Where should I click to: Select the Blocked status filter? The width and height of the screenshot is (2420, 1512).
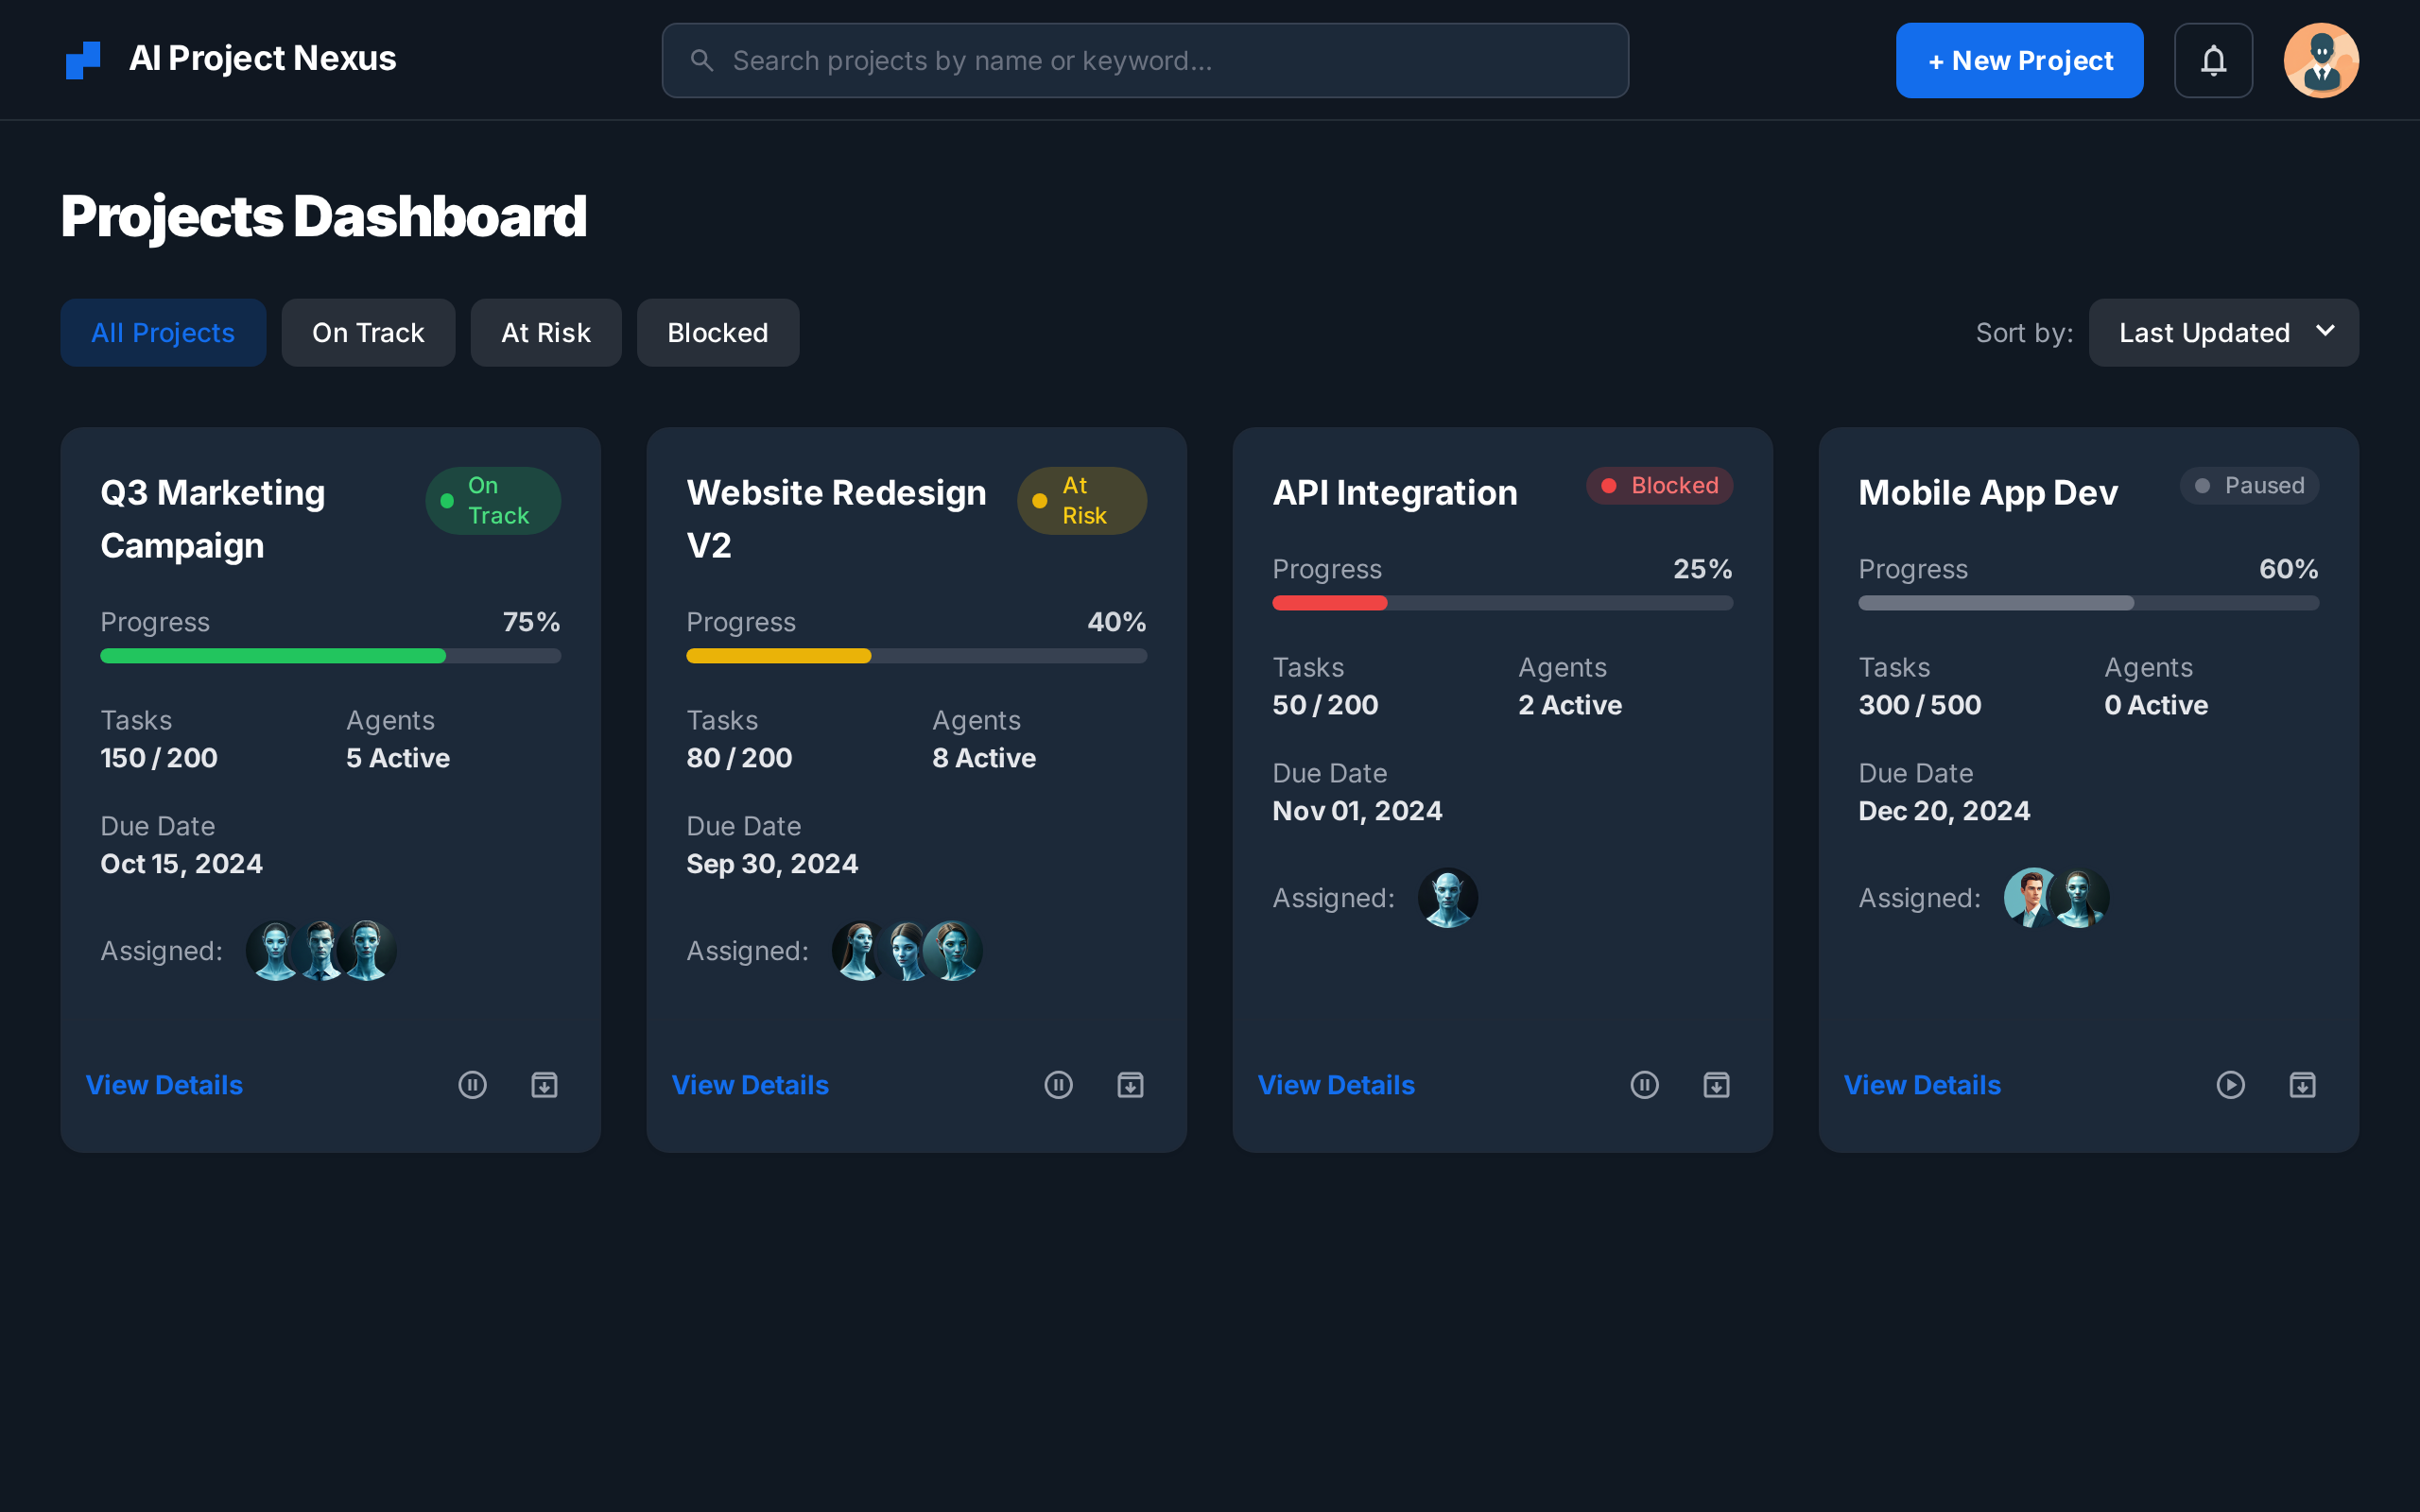[x=717, y=332]
